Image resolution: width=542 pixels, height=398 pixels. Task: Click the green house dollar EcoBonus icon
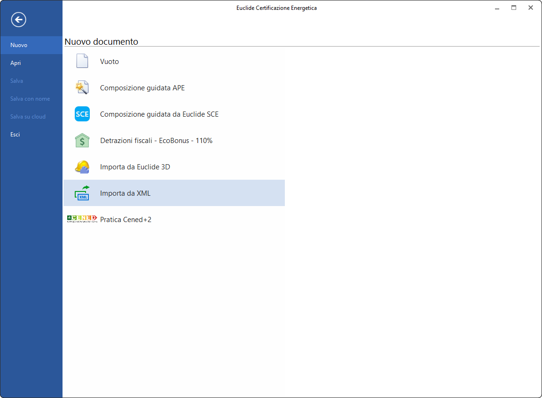coord(82,140)
